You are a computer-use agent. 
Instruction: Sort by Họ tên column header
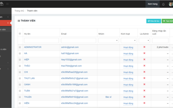27,34
